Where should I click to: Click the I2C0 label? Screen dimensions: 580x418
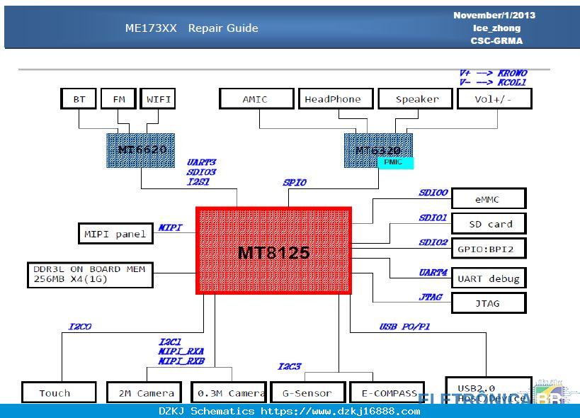tap(80, 327)
